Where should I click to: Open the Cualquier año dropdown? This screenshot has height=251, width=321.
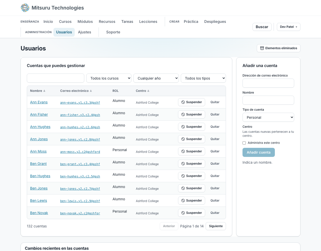[x=156, y=78]
